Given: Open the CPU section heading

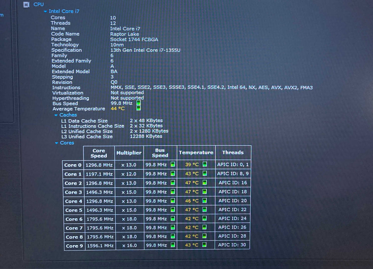Looking at the screenshot, I should [x=38, y=4].
